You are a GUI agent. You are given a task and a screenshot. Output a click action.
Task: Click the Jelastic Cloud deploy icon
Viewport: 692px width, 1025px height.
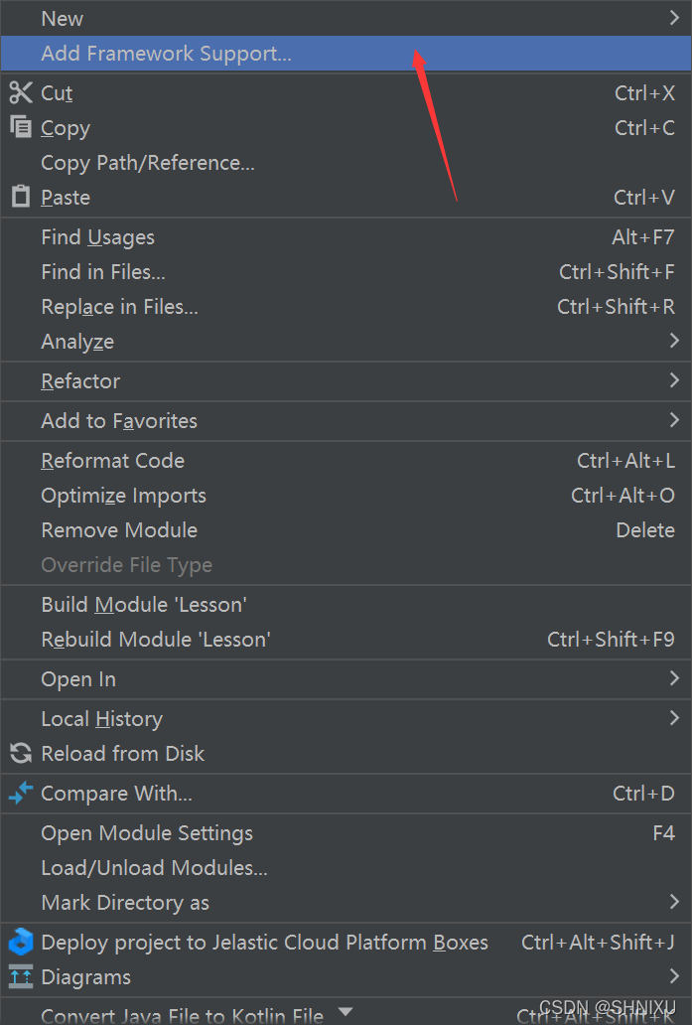[x=20, y=942]
